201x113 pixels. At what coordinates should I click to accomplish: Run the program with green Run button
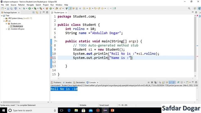[x=30, y=8]
